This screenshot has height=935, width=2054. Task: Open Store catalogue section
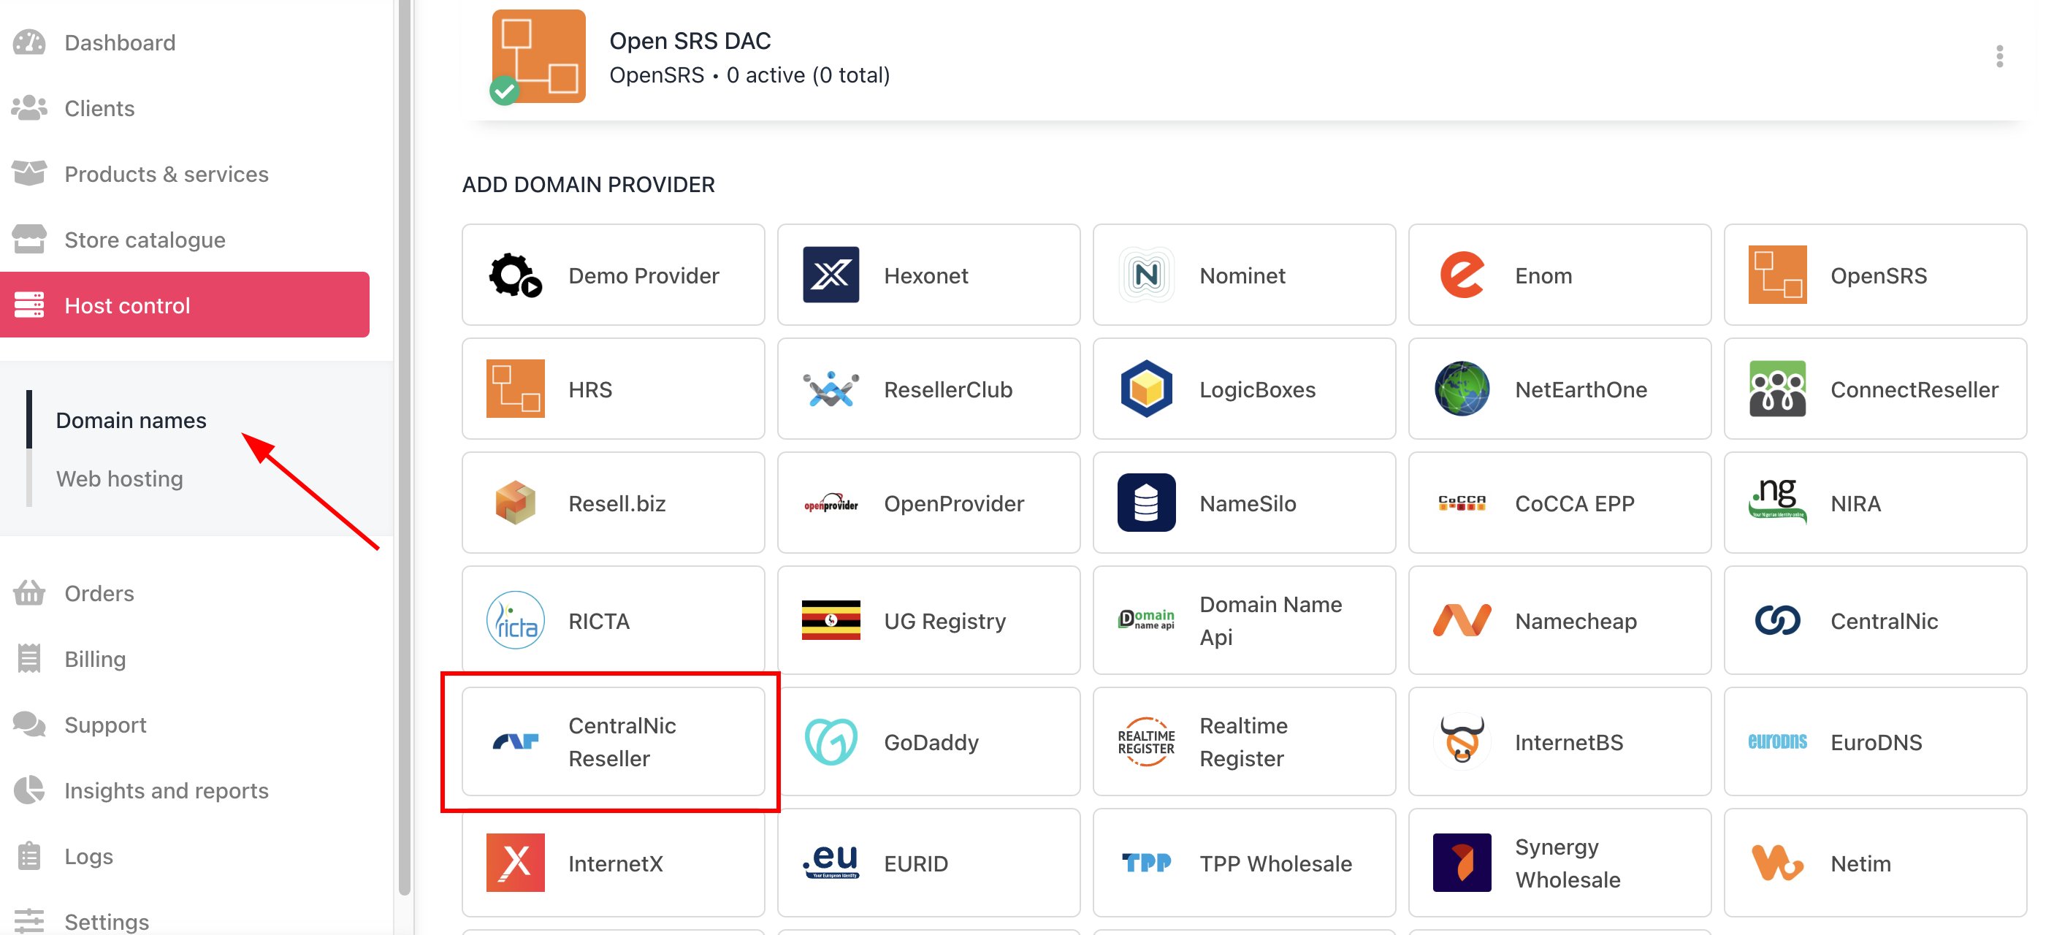click(145, 239)
